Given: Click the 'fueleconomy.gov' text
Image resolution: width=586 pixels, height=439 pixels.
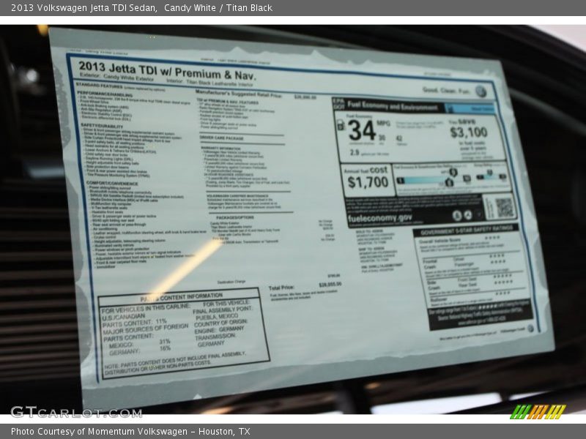Looking at the screenshot, I should [x=379, y=218].
